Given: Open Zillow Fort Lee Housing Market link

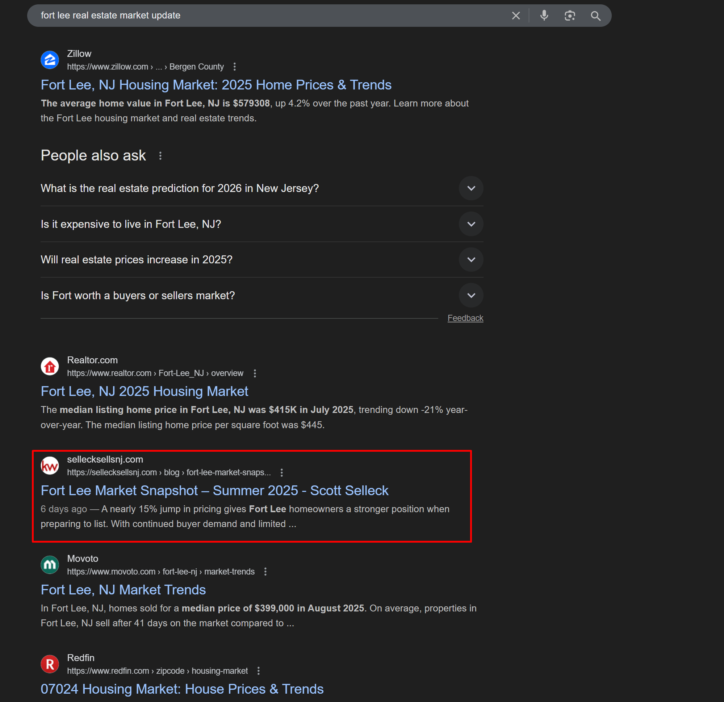Looking at the screenshot, I should (x=216, y=85).
